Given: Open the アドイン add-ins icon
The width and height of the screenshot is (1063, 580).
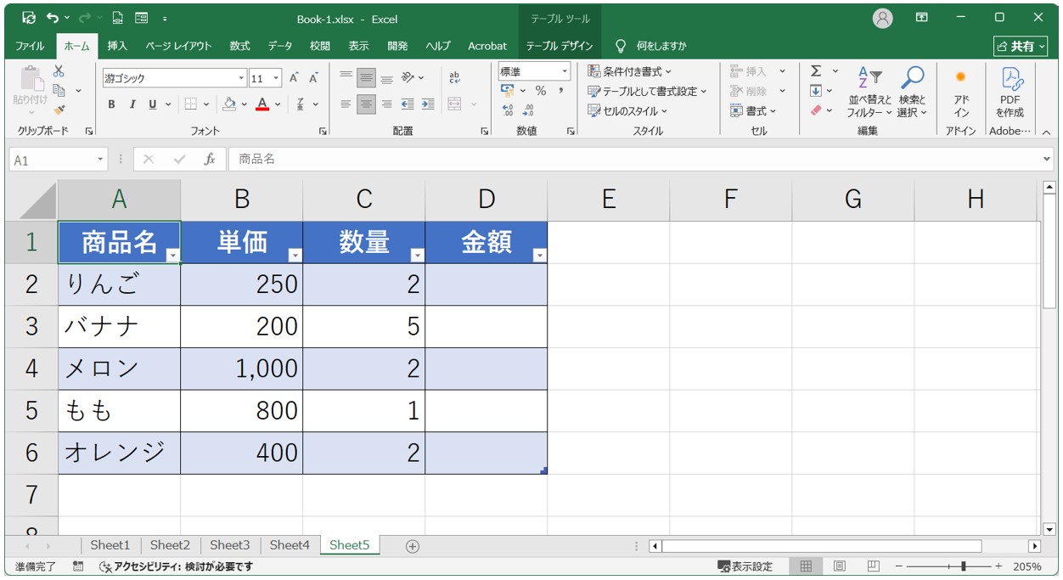Looking at the screenshot, I should pos(961,93).
